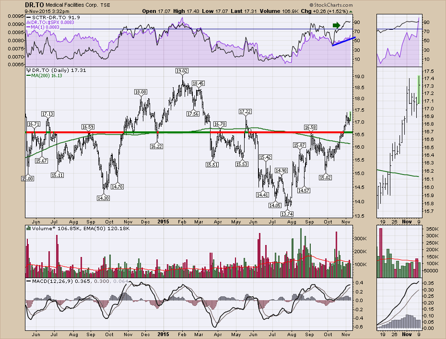The image size is (446, 339).
Task: Click the copyright symbol before StockCharts.com
Action: 311,5
